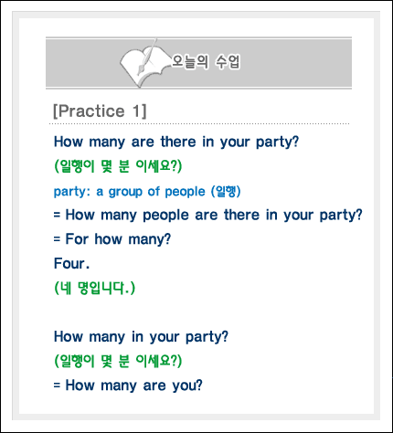This screenshot has width=393, height=433.
Task: Click the '= For how many?' line
Action: coord(112,239)
